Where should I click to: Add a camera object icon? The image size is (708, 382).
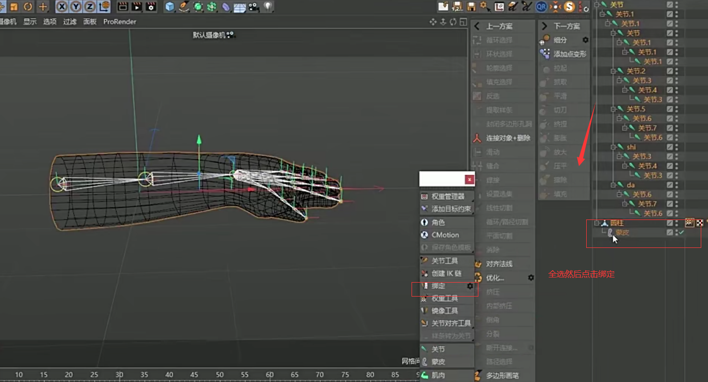(253, 7)
